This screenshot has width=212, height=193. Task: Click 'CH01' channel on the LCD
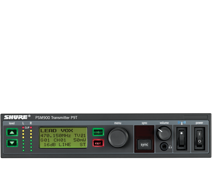(x=60, y=140)
